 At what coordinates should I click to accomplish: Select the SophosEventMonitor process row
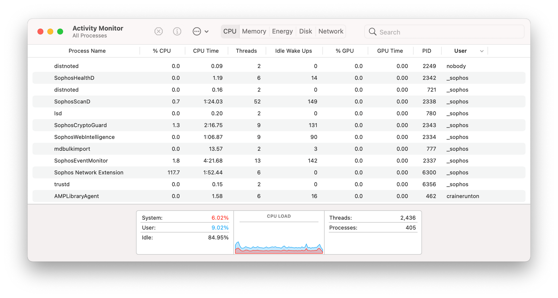[x=279, y=161]
